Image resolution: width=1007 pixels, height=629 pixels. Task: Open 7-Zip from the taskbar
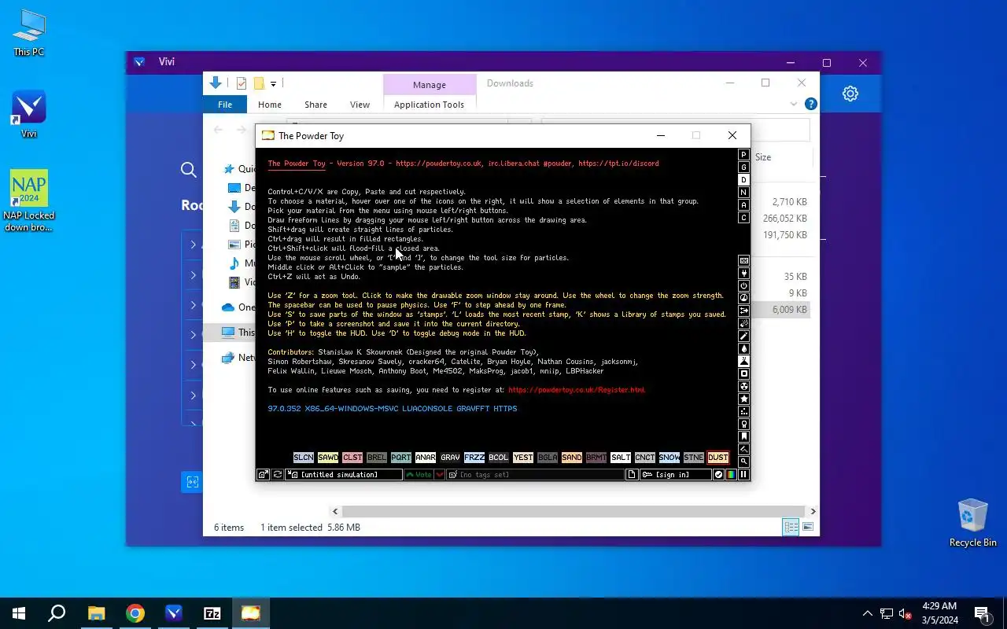click(x=212, y=613)
